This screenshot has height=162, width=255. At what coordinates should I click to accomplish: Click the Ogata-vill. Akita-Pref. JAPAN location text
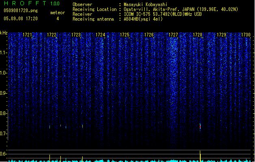(181, 9)
